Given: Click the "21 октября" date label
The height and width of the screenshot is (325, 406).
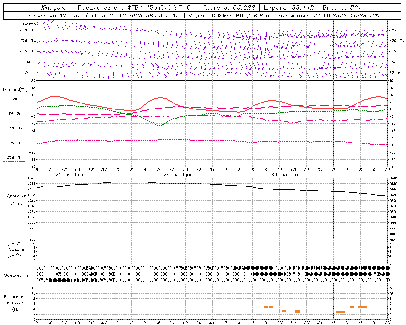Looking at the screenshot, I should tap(69, 175).
